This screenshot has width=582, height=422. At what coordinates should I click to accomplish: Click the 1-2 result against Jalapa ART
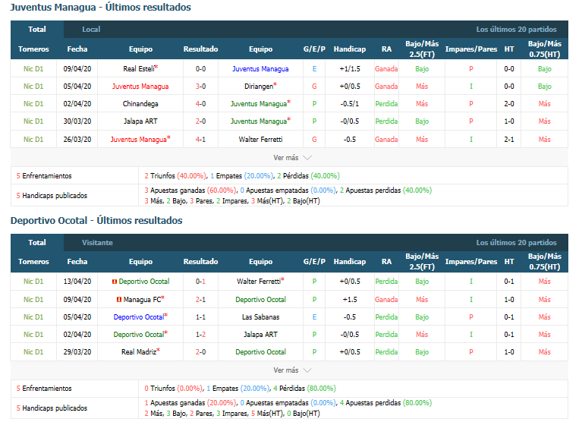(x=200, y=335)
